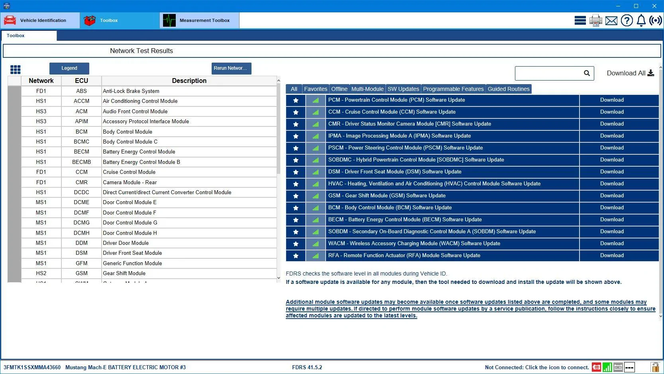This screenshot has width=664, height=374.
Task: Open the Measurement Toolbox tab
Action: click(200, 20)
